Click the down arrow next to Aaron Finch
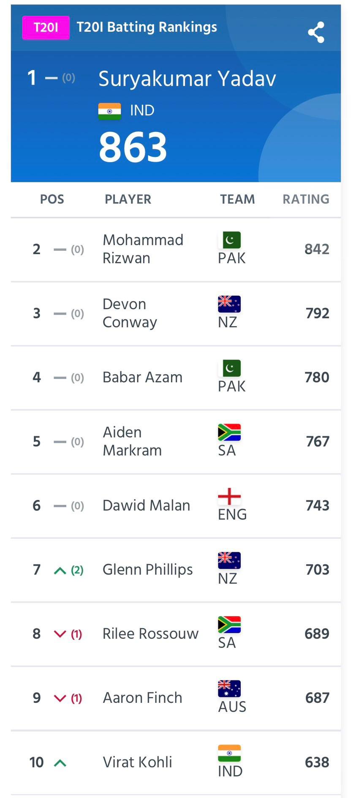Image resolution: width=356 pixels, height=798 pixels. 60,697
